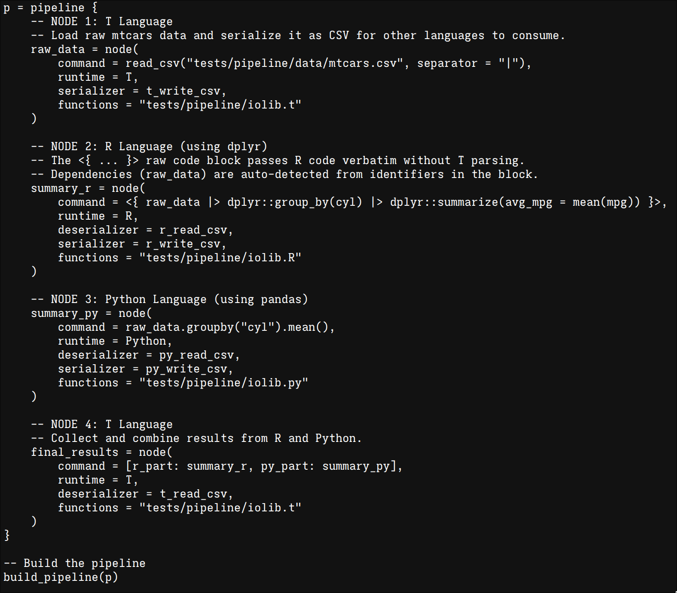This screenshot has width=677, height=593.
Task: Click the build_pipeline(p) call at the bottom
Action: pos(60,577)
